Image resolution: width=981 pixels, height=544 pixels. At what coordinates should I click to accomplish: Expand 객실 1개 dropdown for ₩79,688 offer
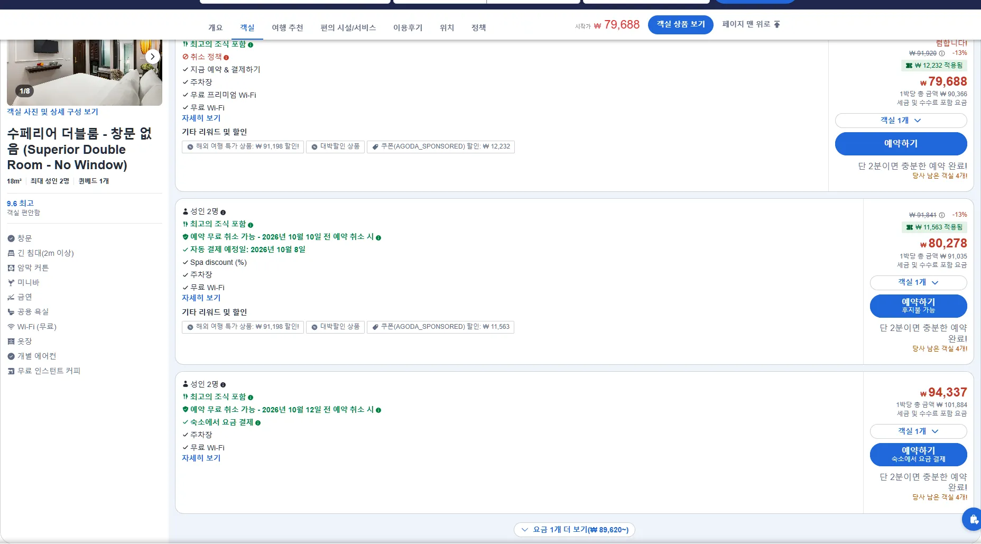901,121
